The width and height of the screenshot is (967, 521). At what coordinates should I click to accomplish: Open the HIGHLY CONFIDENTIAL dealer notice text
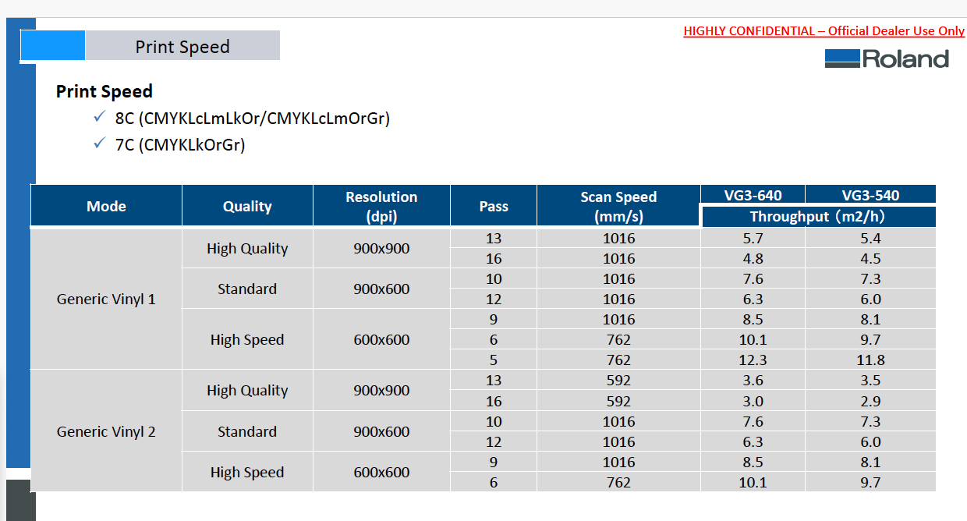(x=824, y=31)
